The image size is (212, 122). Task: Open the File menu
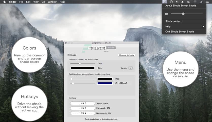21,2
